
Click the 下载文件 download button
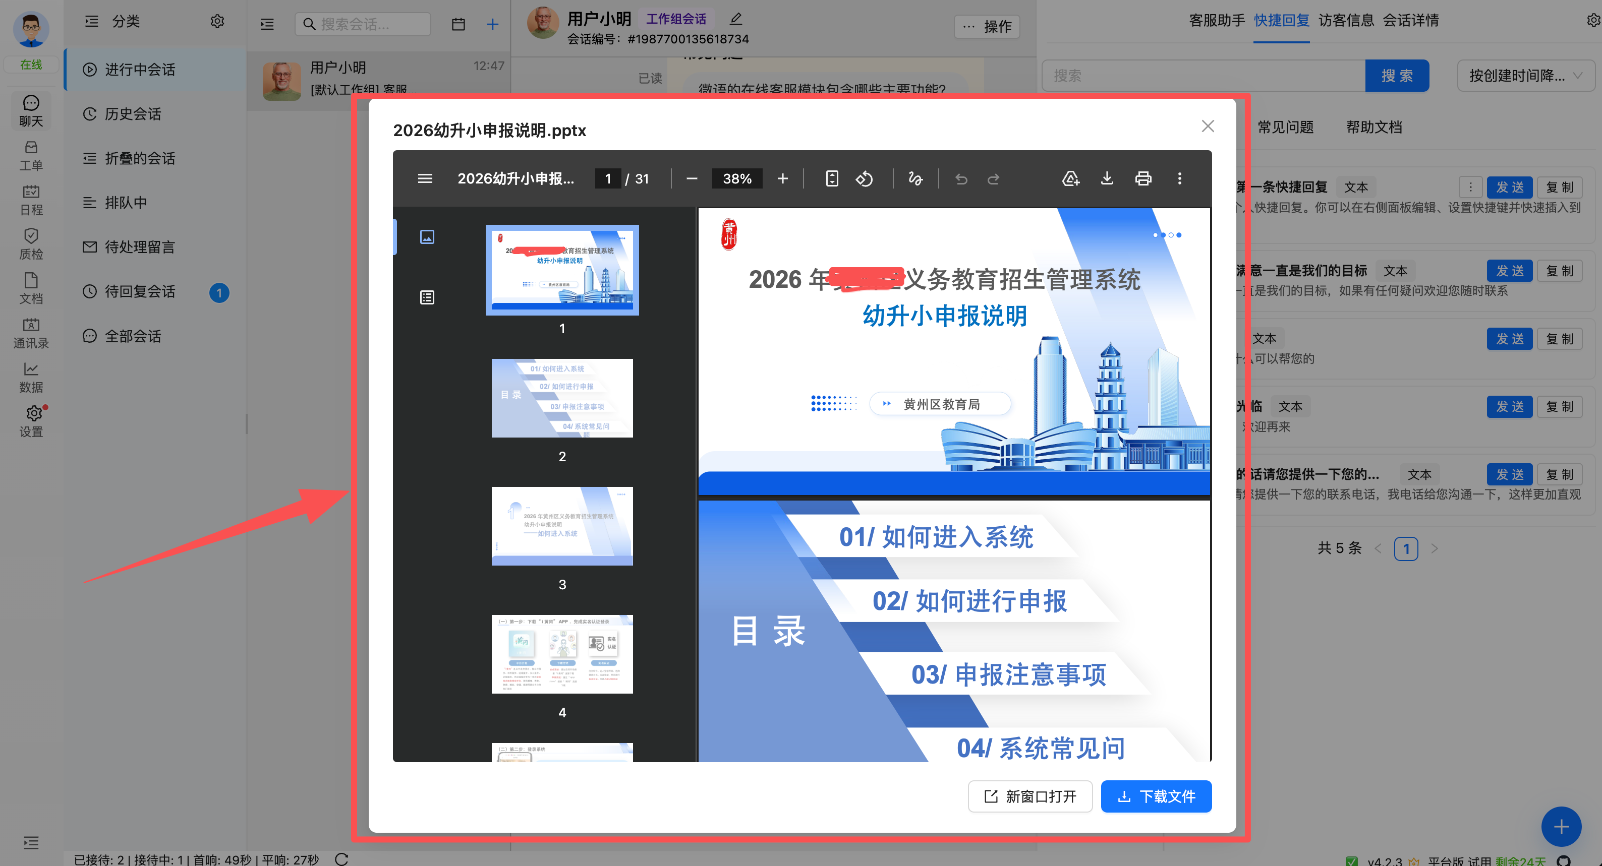click(x=1156, y=796)
